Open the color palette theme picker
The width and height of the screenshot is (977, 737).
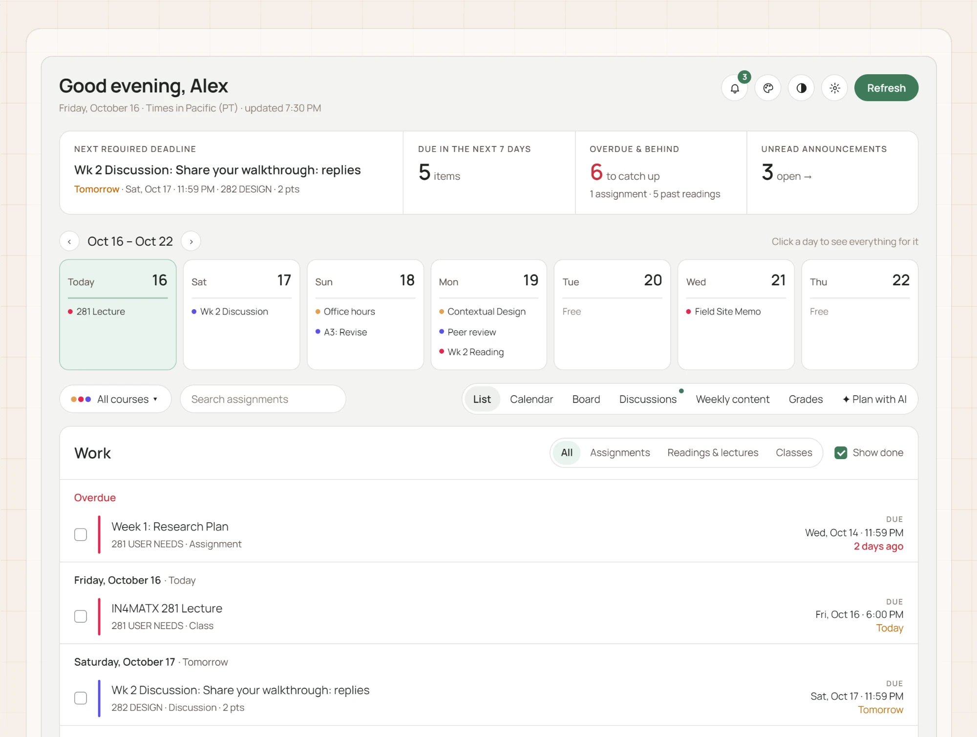[768, 88]
